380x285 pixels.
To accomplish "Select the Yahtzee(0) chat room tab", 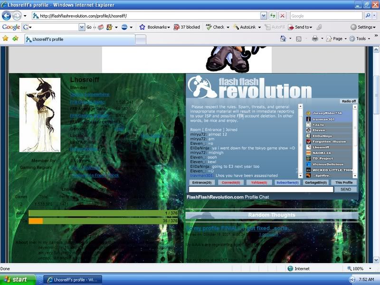I will 259,182.
